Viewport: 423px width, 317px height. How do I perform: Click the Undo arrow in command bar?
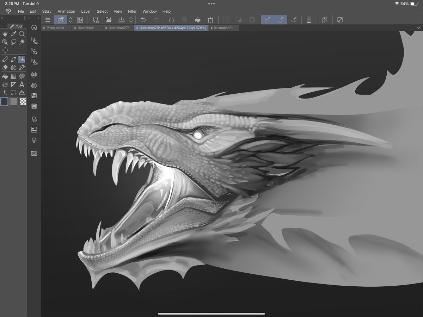pyautogui.click(x=143, y=20)
